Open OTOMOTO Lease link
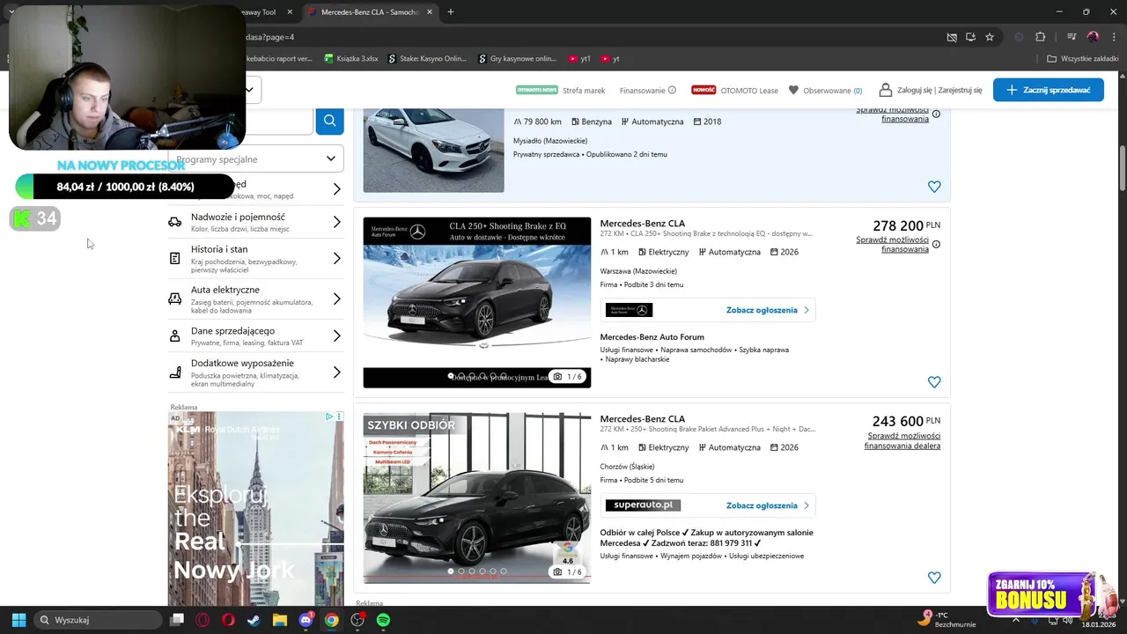This screenshot has height=634, width=1127. [x=749, y=90]
